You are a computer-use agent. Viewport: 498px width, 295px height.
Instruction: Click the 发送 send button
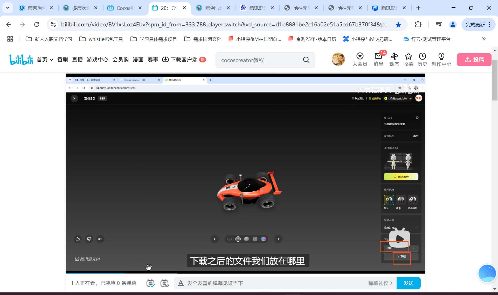click(408, 283)
